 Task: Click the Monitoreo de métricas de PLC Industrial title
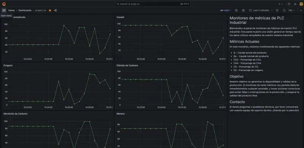point(257,20)
